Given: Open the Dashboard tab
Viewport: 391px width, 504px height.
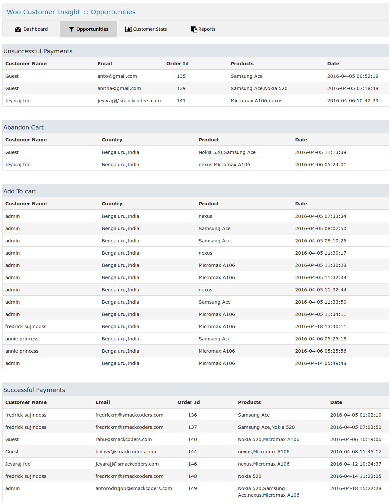Looking at the screenshot, I should 31,29.
